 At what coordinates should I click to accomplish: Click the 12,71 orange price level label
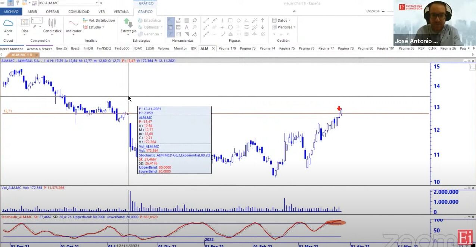(8, 111)
